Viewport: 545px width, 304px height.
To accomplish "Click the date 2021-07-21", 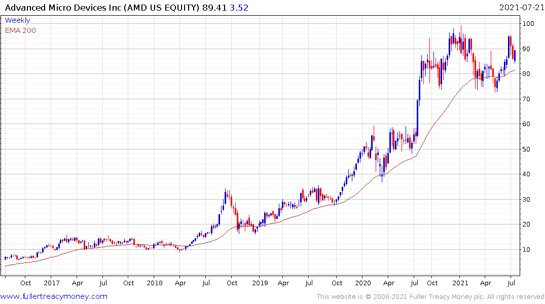I will [522, 8].
